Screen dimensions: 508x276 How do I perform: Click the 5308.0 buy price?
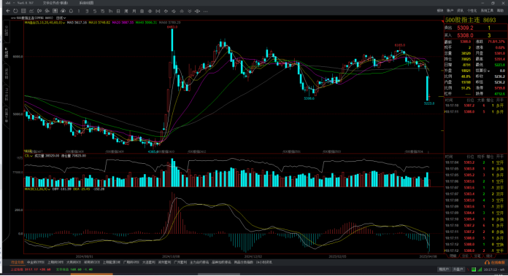coord(465,35)
